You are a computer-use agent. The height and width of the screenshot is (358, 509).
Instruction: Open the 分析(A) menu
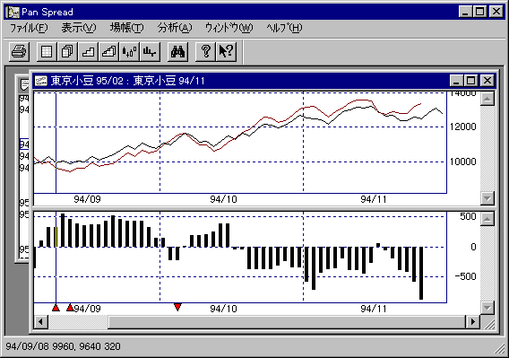click(175, 28)
